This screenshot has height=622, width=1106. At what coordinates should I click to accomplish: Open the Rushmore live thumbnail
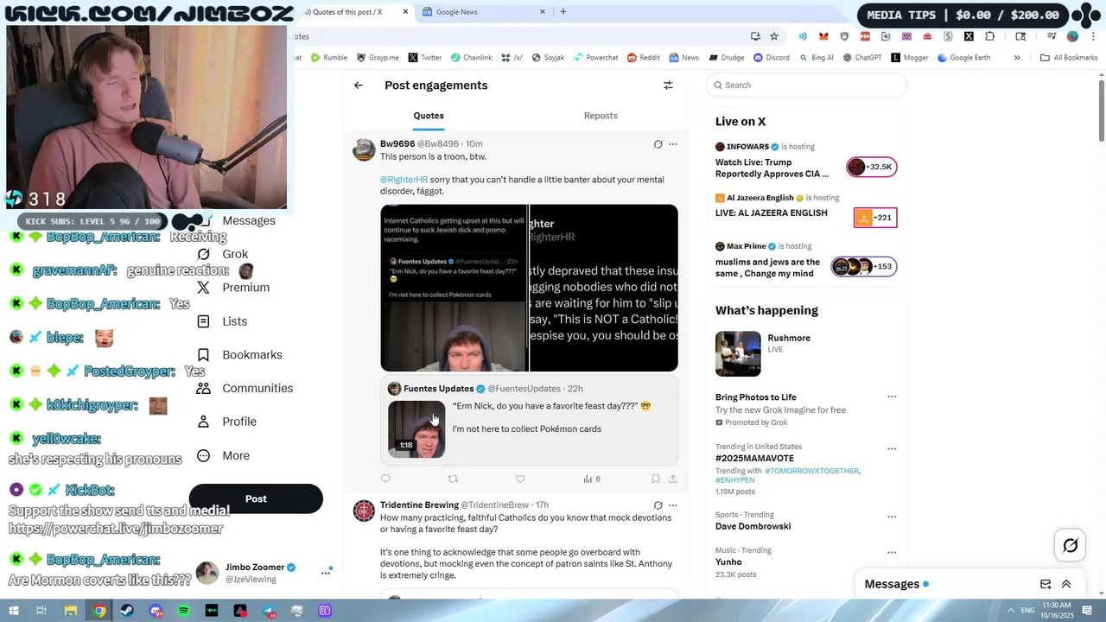pyautogui.click(x=738, y=353)
